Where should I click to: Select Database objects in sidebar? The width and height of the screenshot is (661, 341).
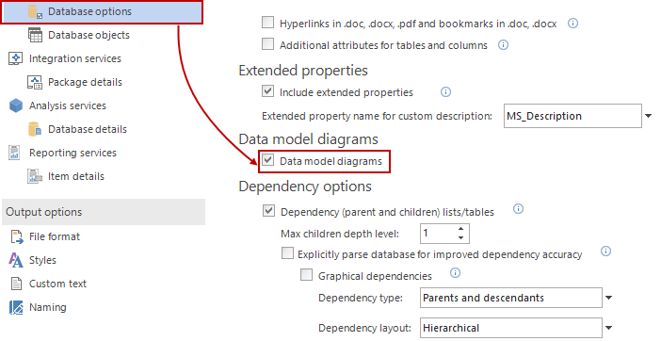pos(89,35)
